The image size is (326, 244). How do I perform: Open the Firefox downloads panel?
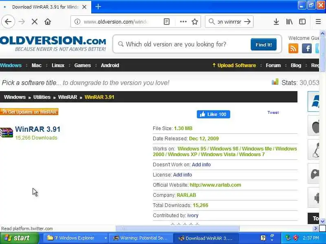click(276, 22)
